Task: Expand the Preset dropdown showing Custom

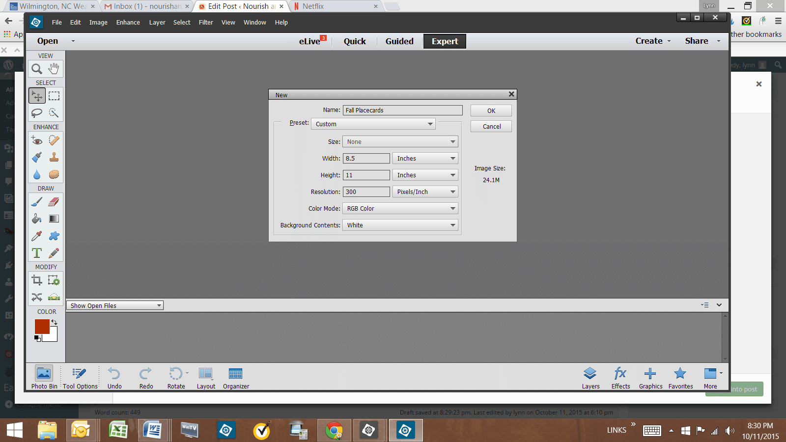Action: (373, 124)
